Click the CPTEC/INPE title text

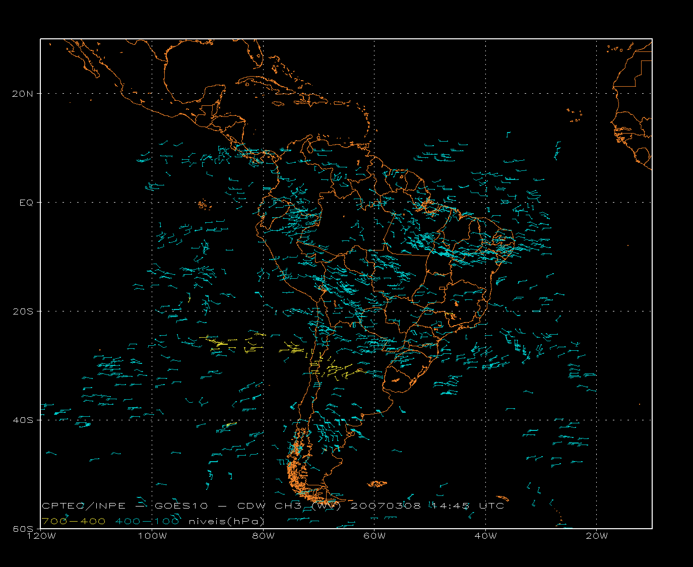point(83,506)
